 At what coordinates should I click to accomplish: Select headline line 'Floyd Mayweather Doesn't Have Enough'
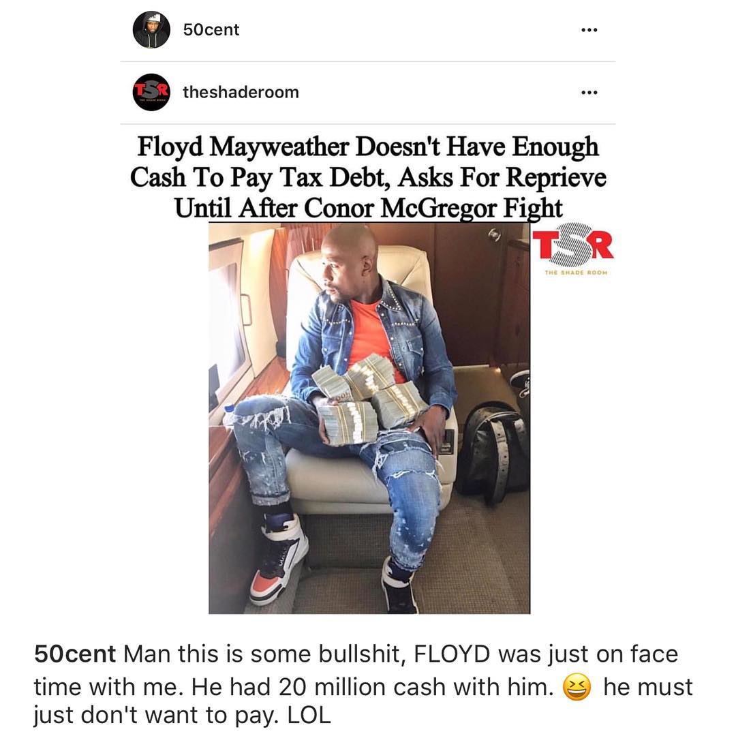coord(368,147)
